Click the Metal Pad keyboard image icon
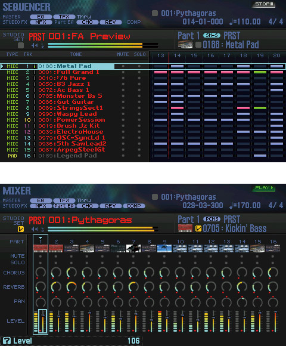The image size is (286, 346). (x=185, y=45)
